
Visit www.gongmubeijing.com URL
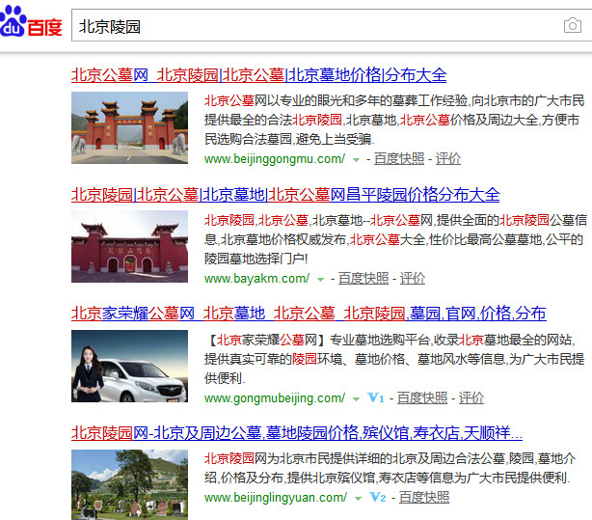pos(275,397)
